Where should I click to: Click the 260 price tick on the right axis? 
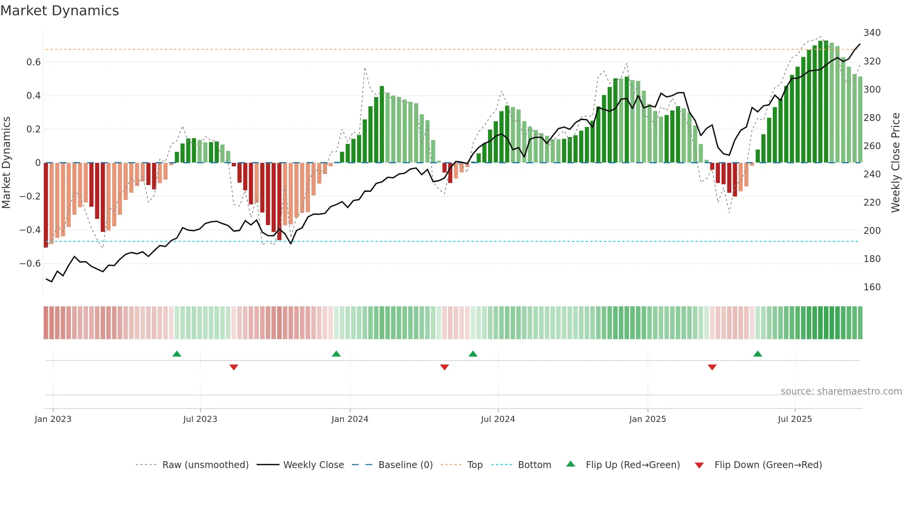(872, 146)
